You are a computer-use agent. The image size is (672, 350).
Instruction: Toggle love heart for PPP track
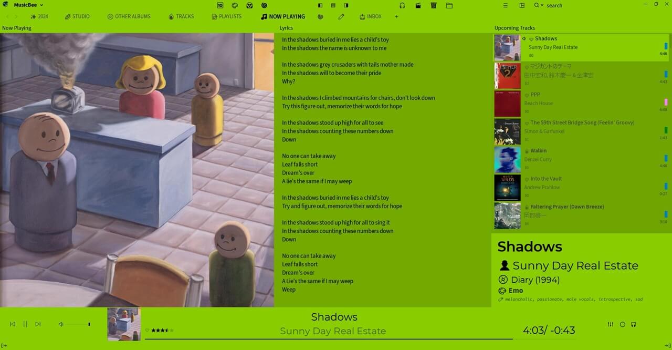click(x=527, y=95)
